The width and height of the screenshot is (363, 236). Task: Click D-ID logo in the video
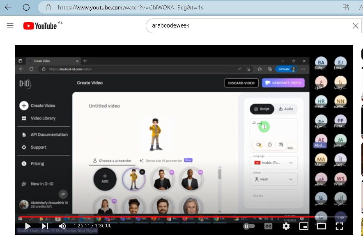pyautogui.click(x=25, y=84)
